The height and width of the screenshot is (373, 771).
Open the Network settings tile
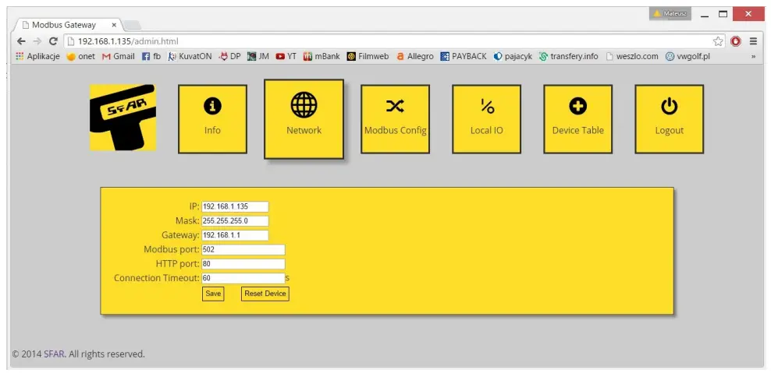point(304,119)
